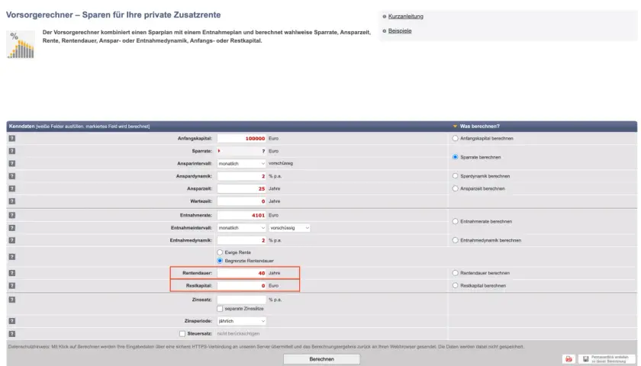Screen dimensions: 641x366
Task: Open help icon for Zinsperiode row
Action: tap(12, 321)
